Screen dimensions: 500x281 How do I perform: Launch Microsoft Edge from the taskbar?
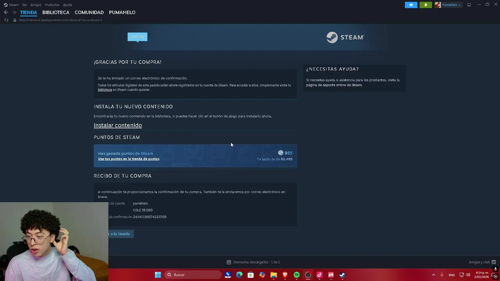239,275
